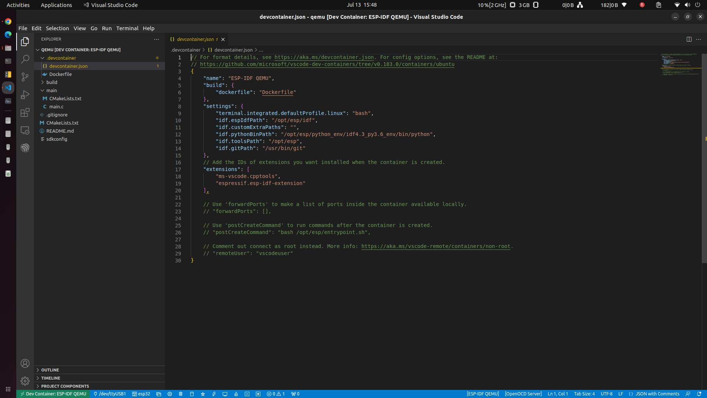Open the ESP-IDF monitor from the status bar
The image size is (707, 398).
point(225,394)
